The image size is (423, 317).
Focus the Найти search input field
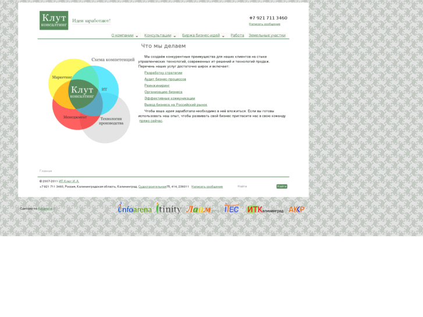tap(255, 187)
